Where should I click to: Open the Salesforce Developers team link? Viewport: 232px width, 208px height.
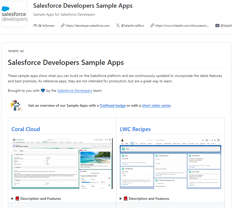pos(75,91)
